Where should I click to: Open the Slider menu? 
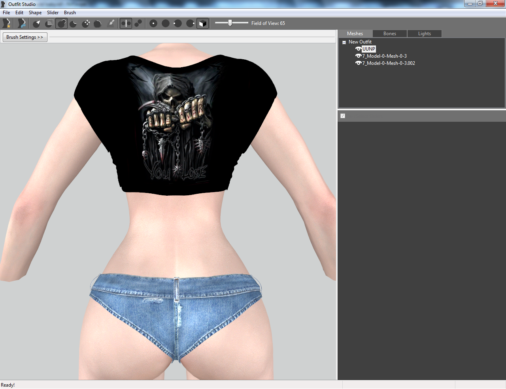tap(53, 13)
